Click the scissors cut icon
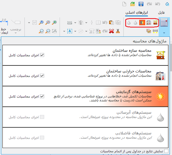 [118, 31]
